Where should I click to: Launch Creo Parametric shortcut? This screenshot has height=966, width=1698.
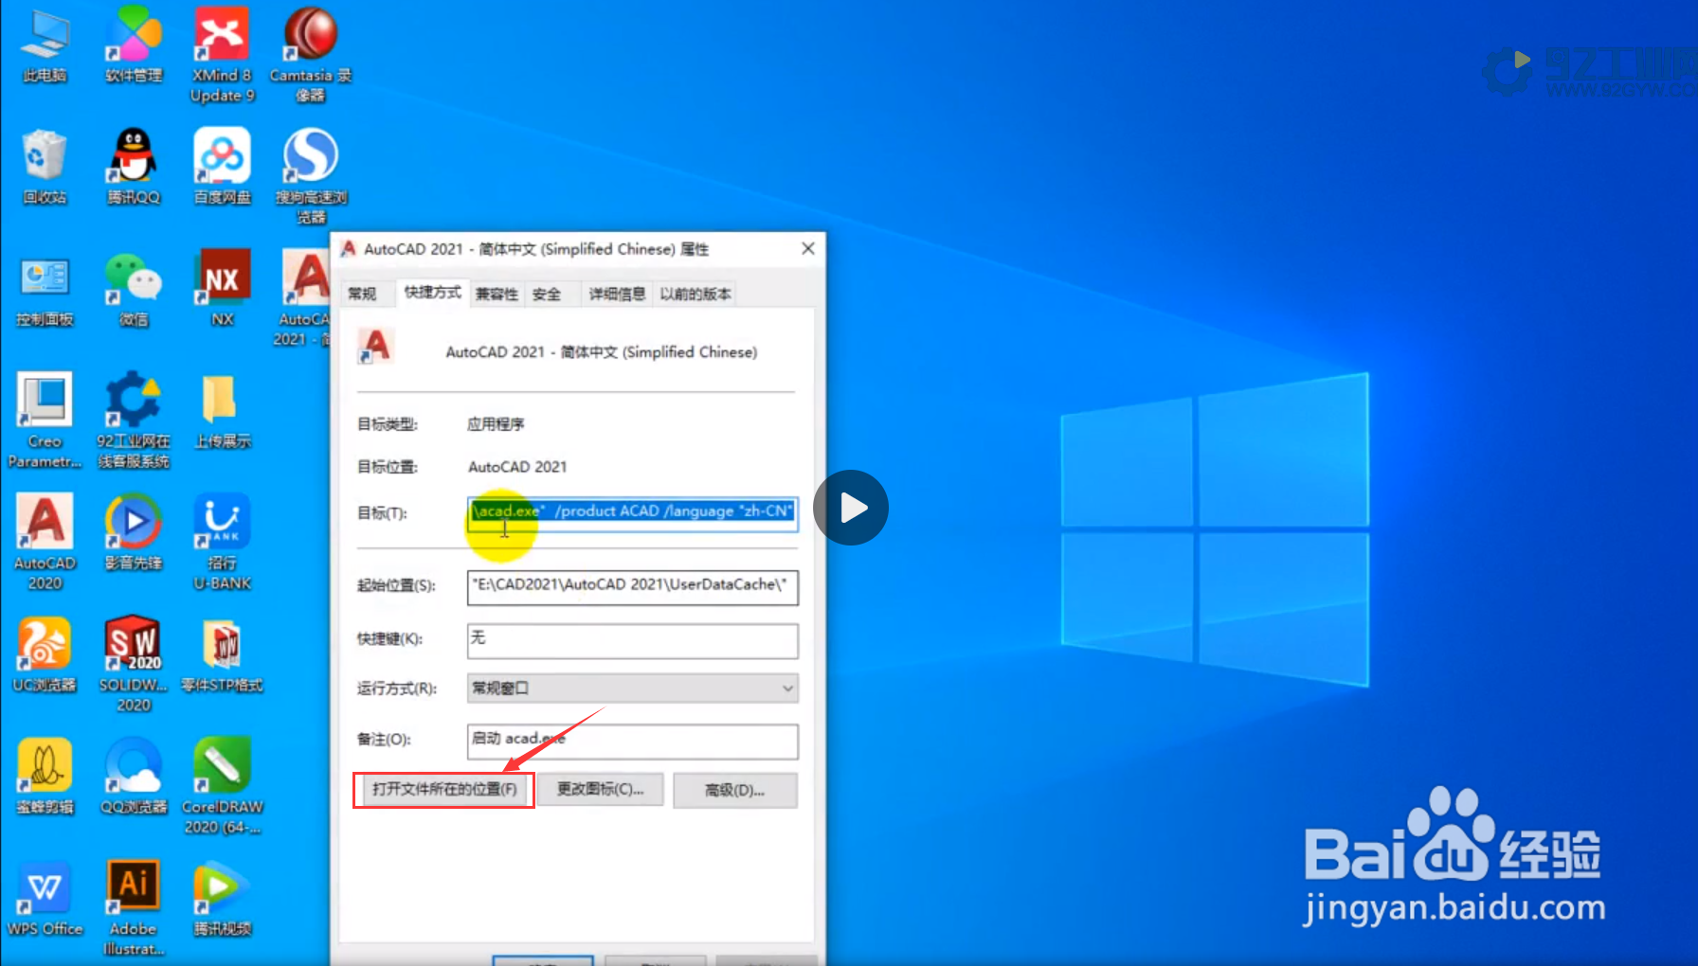coord(45,420)
